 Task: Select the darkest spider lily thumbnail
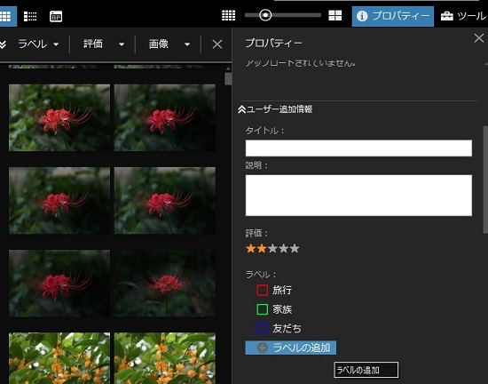pyautogui.click(x=165, y=284)
